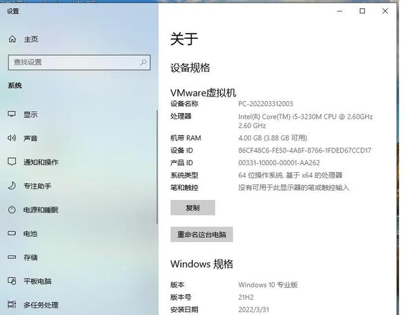
Task: Click the 设备规格 heading
Action: point(190,68)
